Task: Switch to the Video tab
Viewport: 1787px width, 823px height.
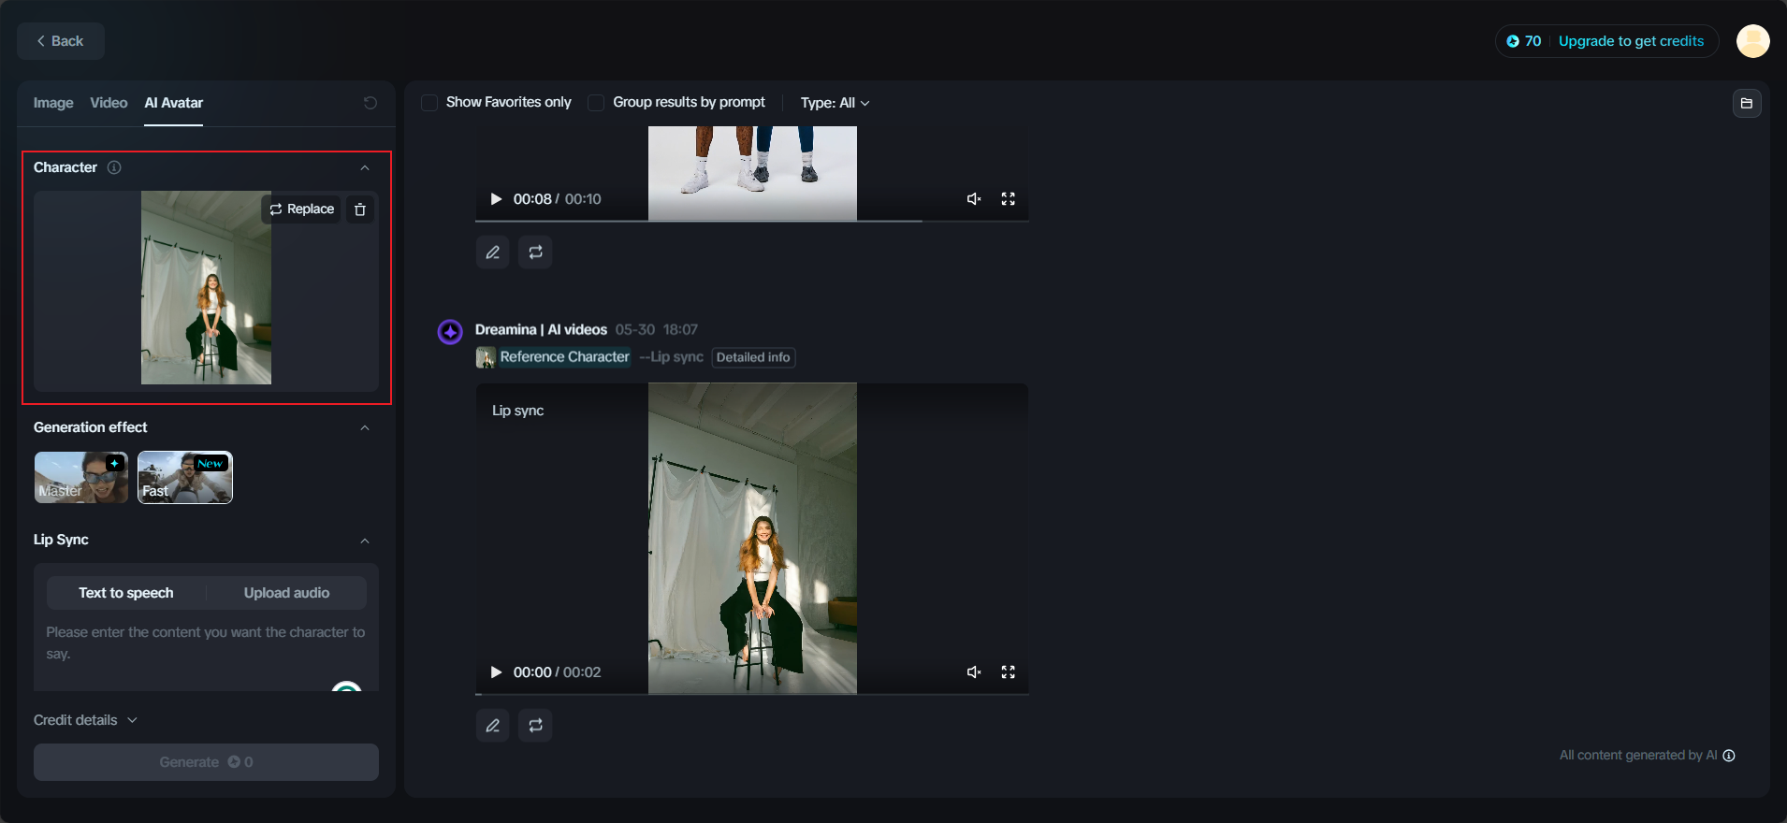Action: coord(109,103)
